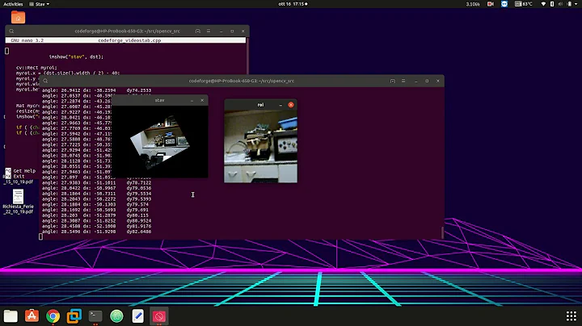Click the Exit shortcut in nano
This screenshot has width=582, height=326.
click(15, 177)
